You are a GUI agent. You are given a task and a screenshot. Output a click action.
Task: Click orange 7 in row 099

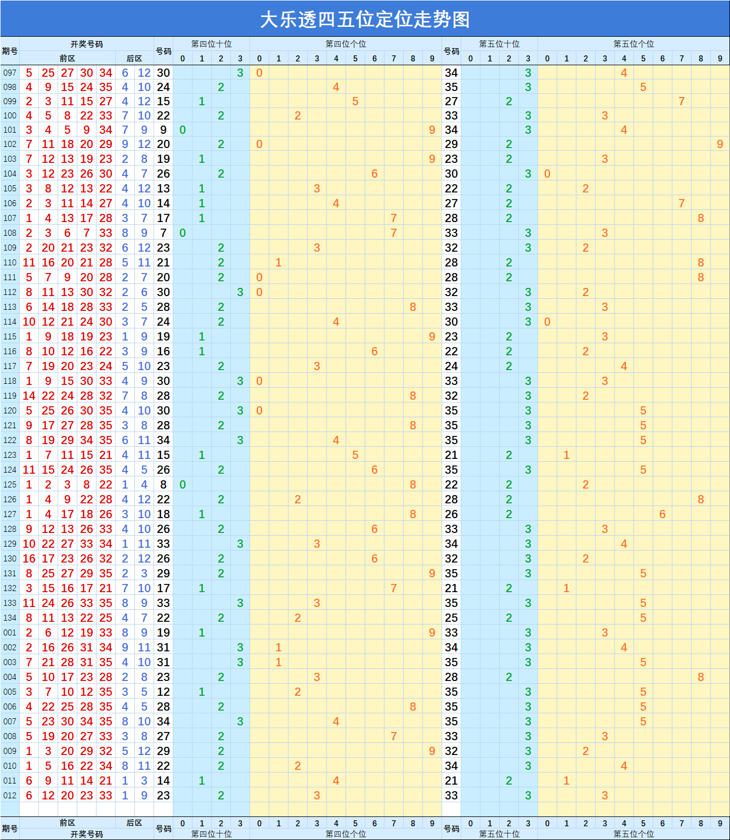click(682, 101)
